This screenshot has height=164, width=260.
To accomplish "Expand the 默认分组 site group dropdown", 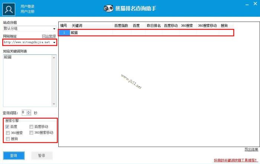I will point(54,29).
